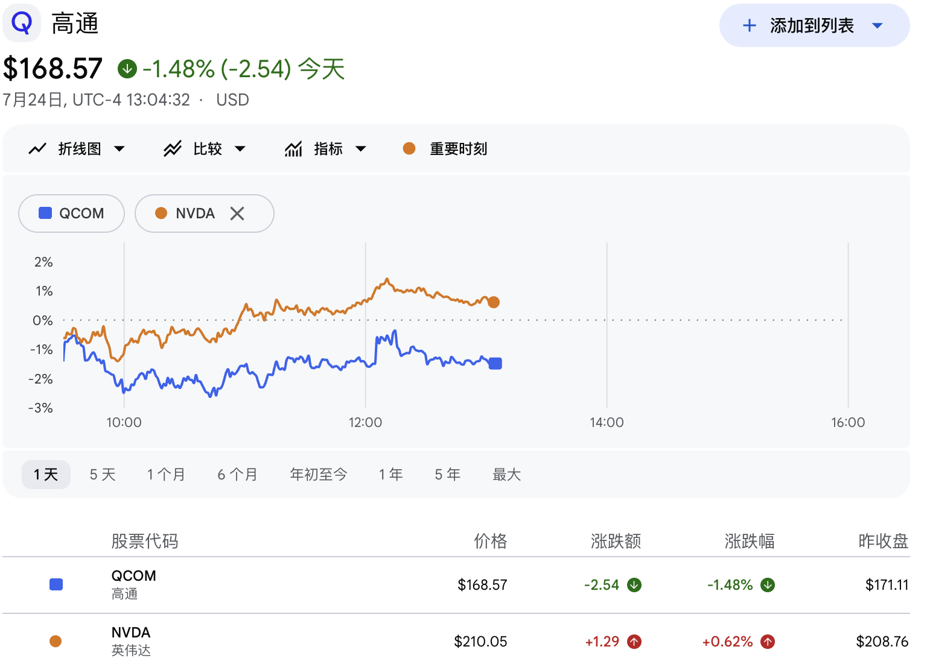The image size is (927, 667).
Task: Select the 1 天 time range tab
Action: tap(46, 475)
